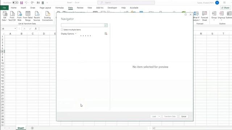Open What-If Analysis
The width and height of the screenshot is (232, 130).
196,16
